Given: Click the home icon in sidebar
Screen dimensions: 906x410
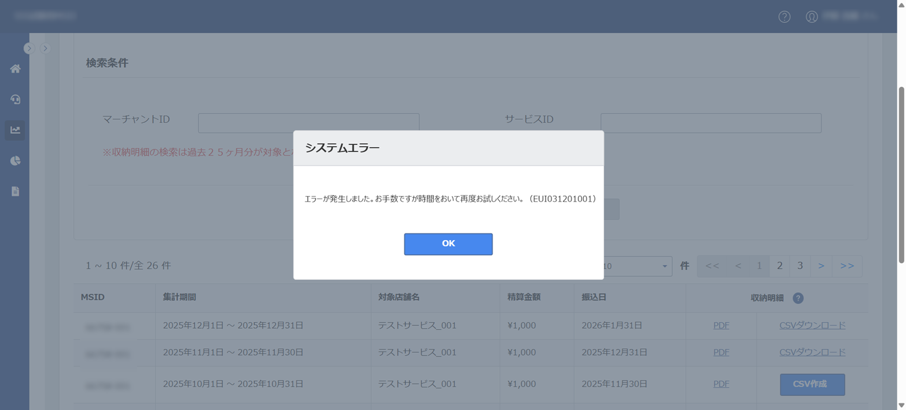Looking at the screenshot, I should pos(15,69).
